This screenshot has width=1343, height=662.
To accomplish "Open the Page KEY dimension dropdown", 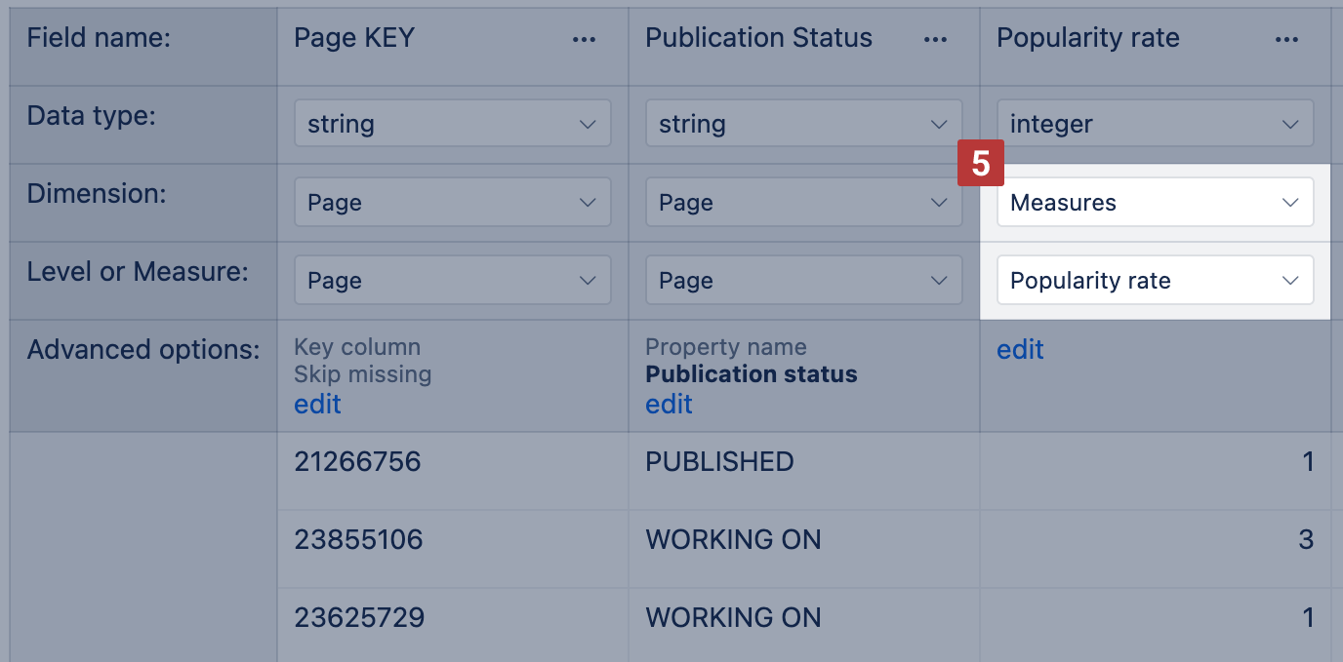I will pos(453,203).
